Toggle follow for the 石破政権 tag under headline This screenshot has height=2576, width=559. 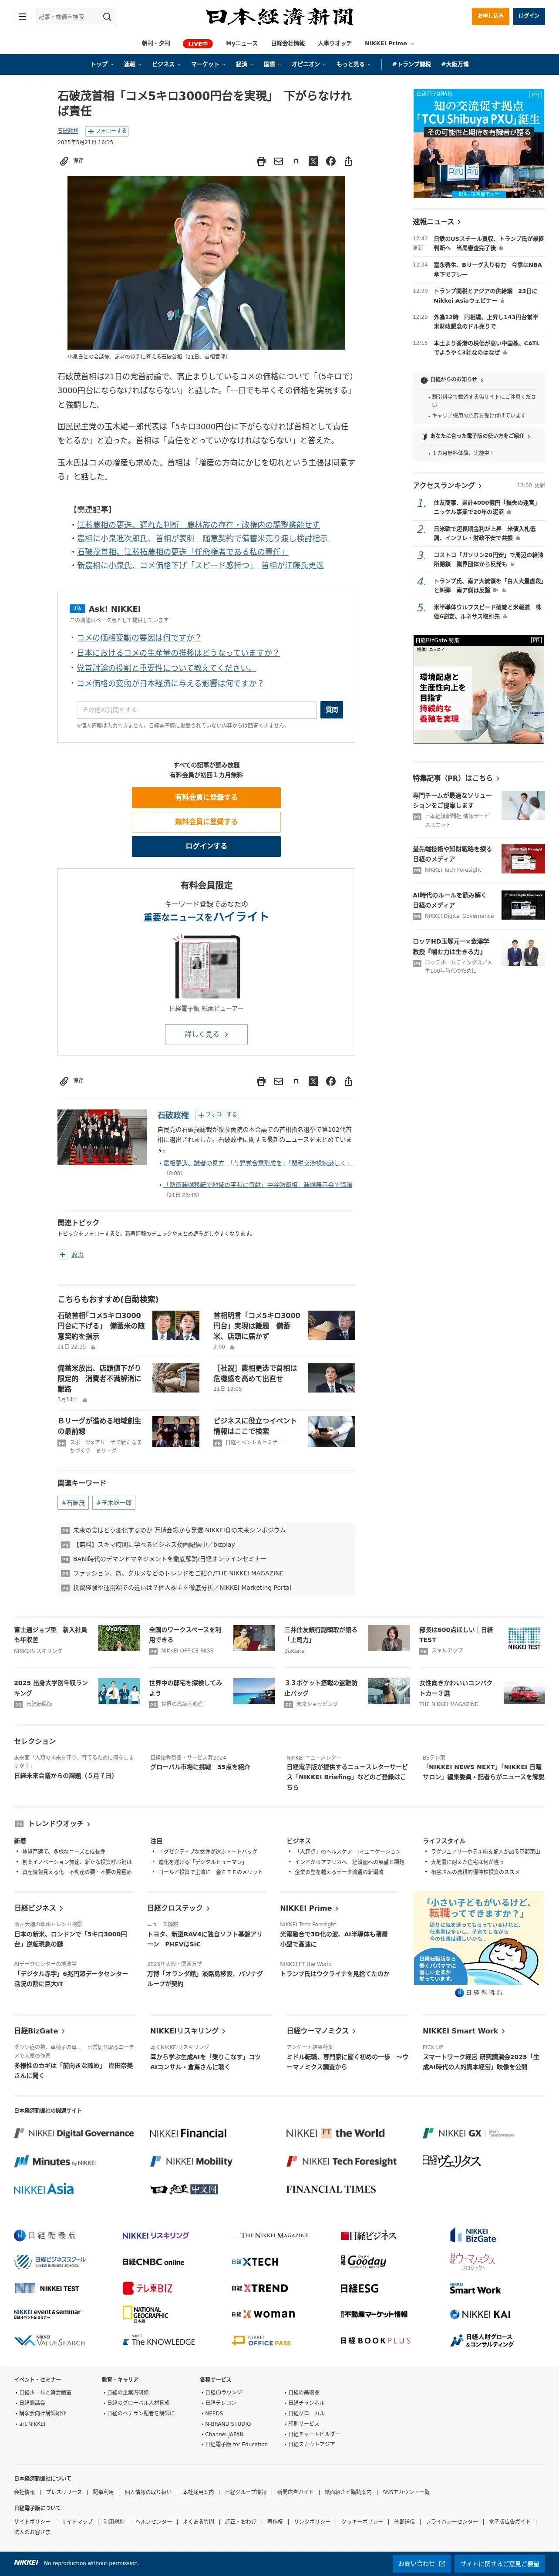[x=107, y=131]
